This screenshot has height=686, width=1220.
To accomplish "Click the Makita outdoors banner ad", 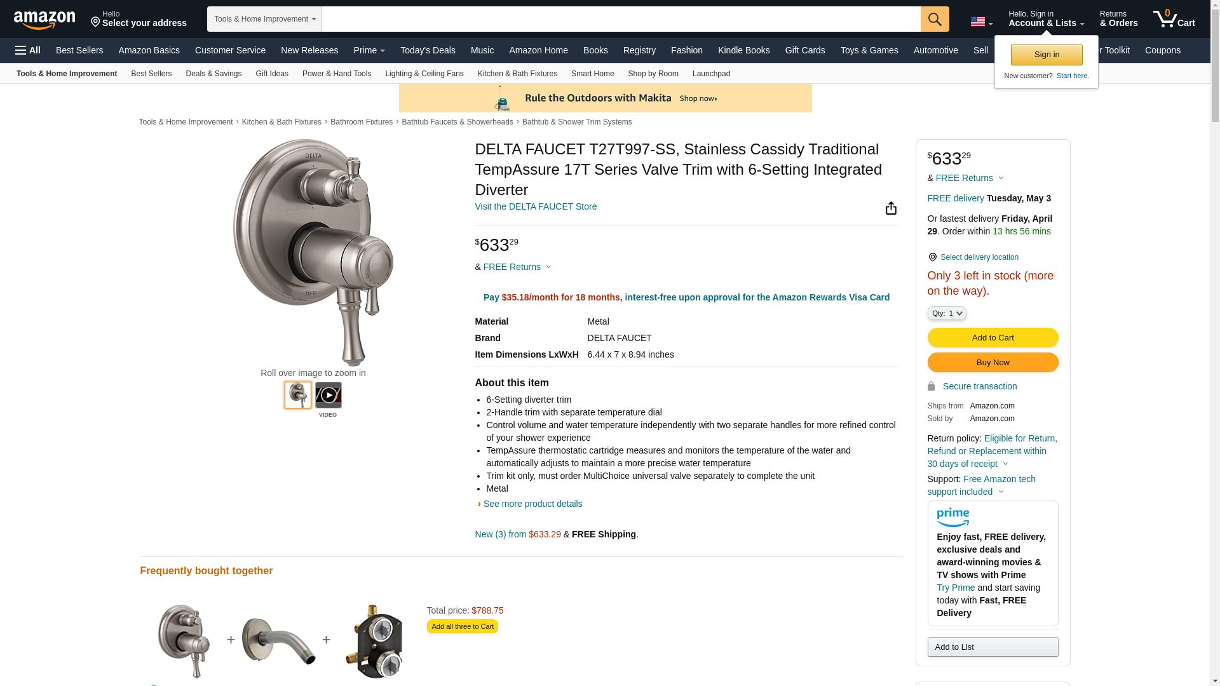I will (605, 98).
